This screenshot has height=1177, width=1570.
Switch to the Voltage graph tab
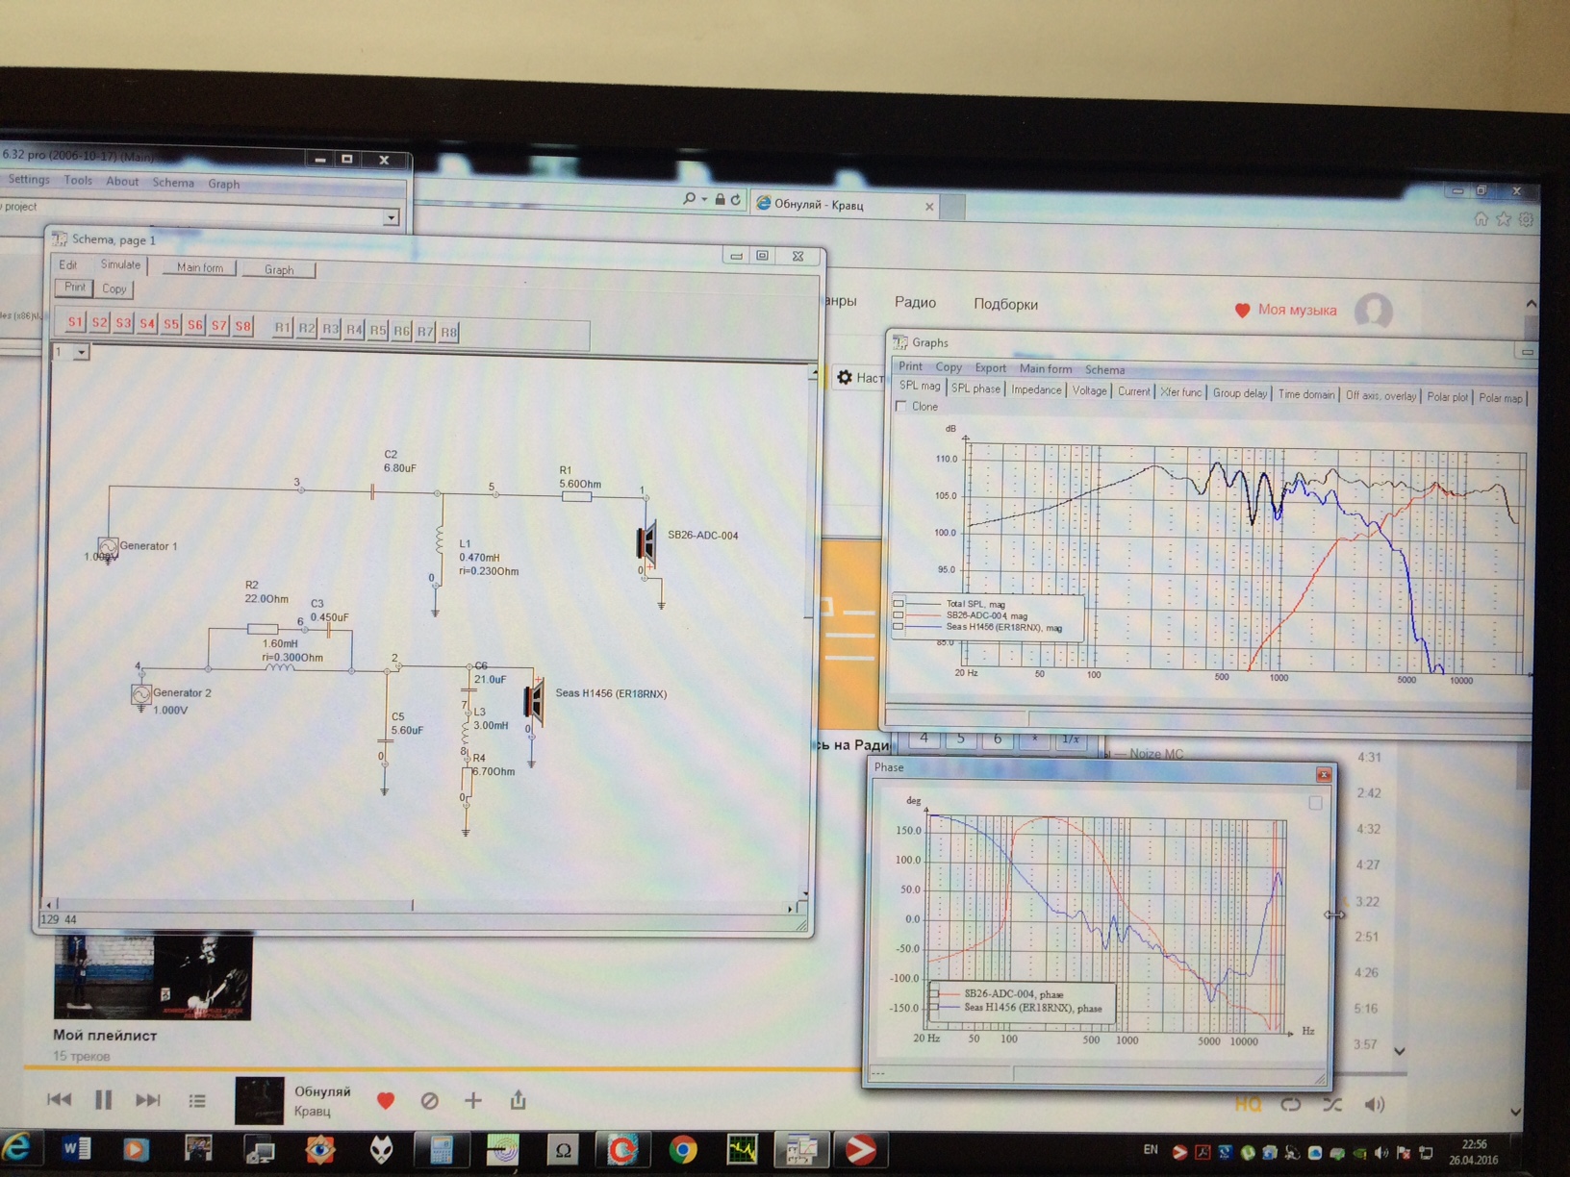[1089, 390]
